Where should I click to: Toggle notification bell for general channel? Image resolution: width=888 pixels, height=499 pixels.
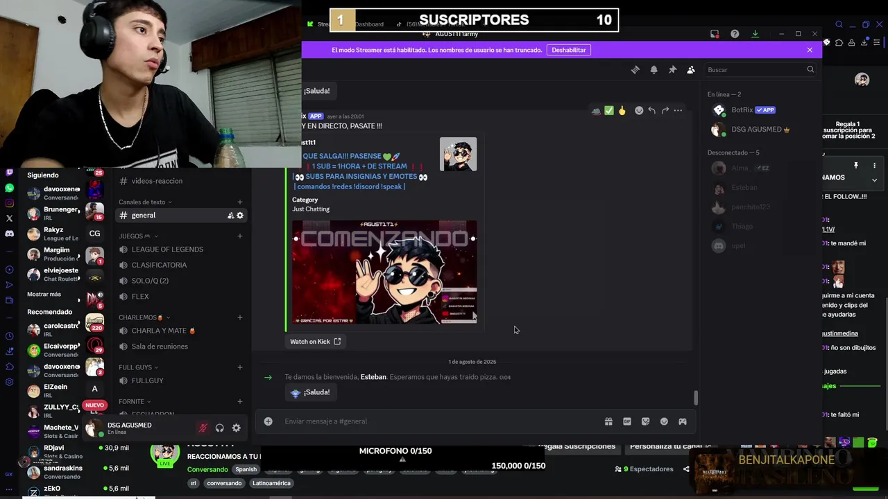654,69
